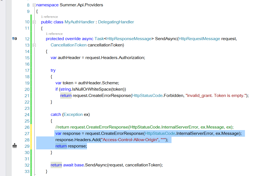Click the Exception type on line 24

click(x=73, y=114)
